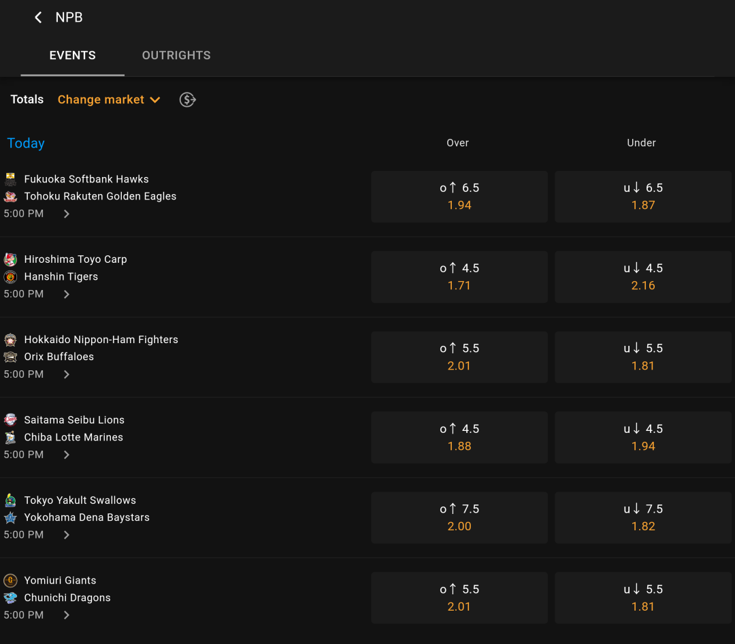The width and height of the screenshot is (735, 644).
Task: Open Yomiuri Giants team name
Action: coord(60,581)
